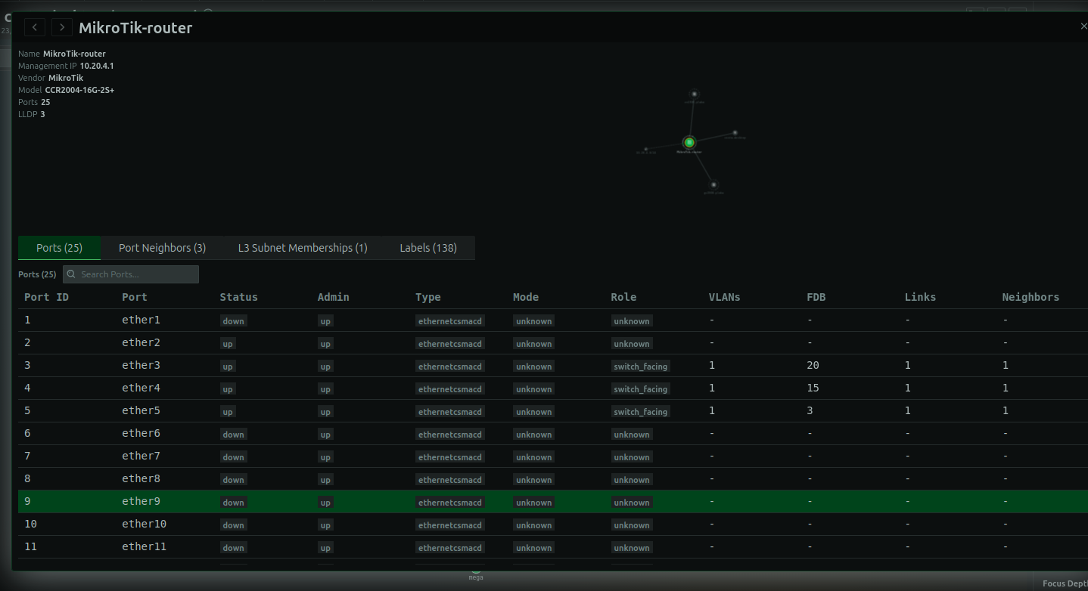Select the ether7 port name cell

click(x=141, y=456)
